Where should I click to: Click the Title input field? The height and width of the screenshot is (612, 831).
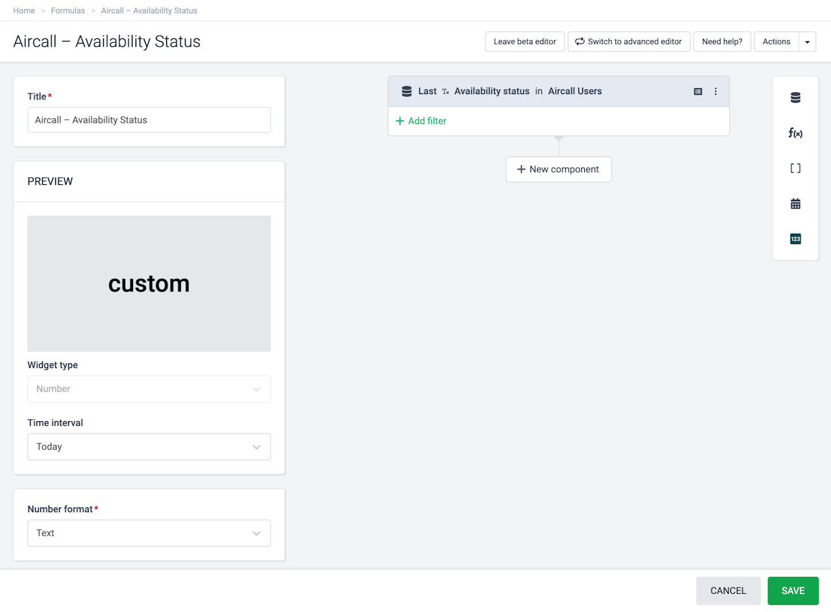149,120
